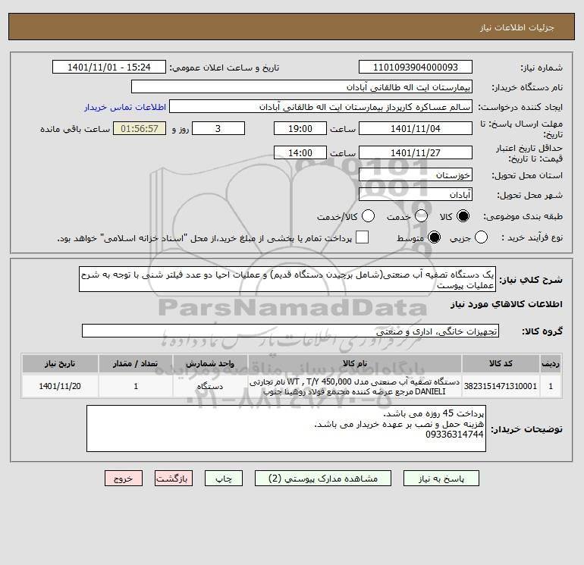Open 'اطلاعات تماس خریدار' link
Screen dimensions: 584x565
pos(125,107)
